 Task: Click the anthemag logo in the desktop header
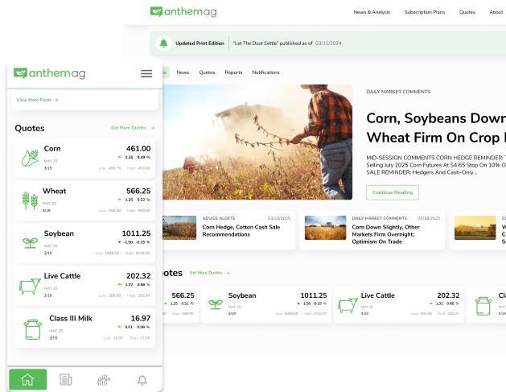click(183, 12)
